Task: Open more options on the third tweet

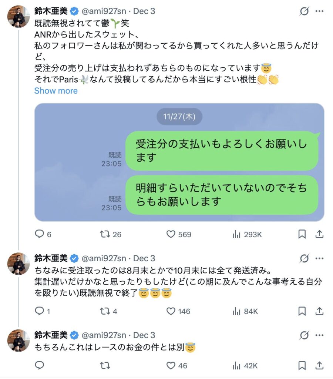Action: pos(319,336)
